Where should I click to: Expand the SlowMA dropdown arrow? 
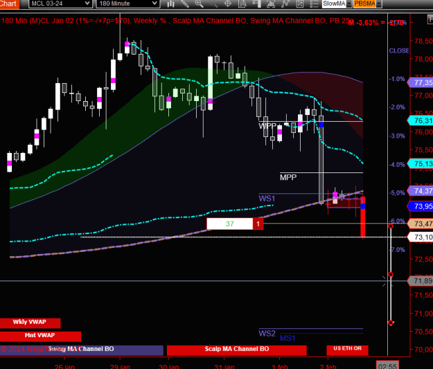coord(349,3)
